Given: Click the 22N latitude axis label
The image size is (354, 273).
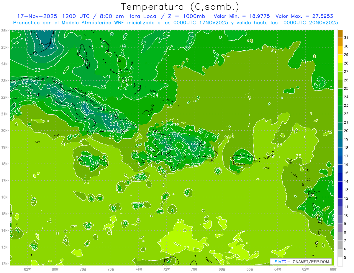Looking at the screenshot, I should pyautogui.click(x=4, y=97).
